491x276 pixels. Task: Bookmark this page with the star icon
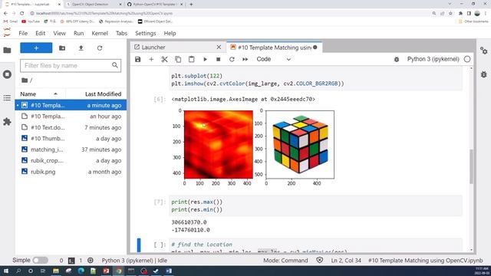[450, 14]
